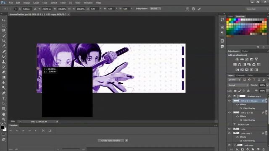Click the background color white swatch

5,130
